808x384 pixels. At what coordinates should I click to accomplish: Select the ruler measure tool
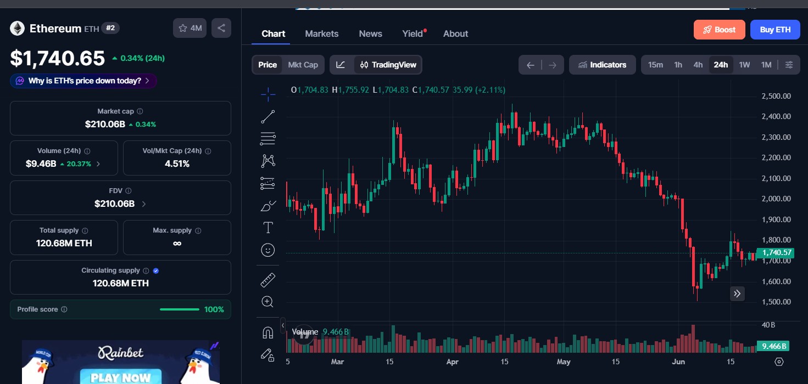268,280
